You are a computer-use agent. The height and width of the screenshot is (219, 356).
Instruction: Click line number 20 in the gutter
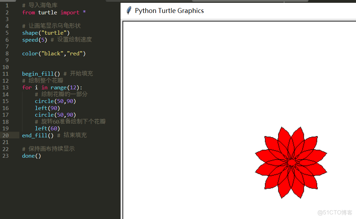[6, 136]
